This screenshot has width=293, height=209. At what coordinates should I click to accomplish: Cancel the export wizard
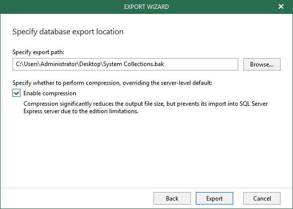tap(262, 199)
